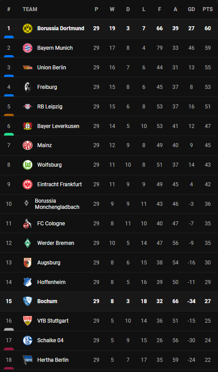The width and height of the screenshot is (218, 372).
Task: Open the RB Leipzig logo
Action: 28,107
